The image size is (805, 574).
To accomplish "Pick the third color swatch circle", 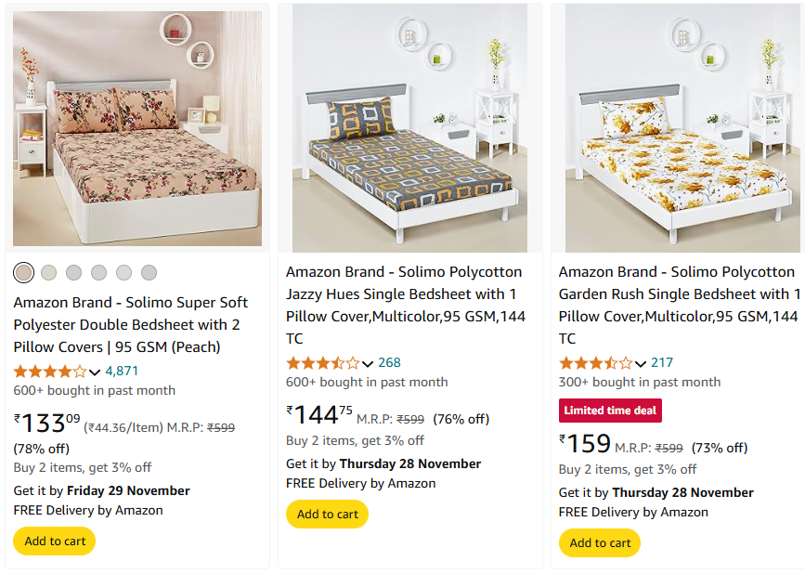I will pyautogui.click(x=74, y=273).
